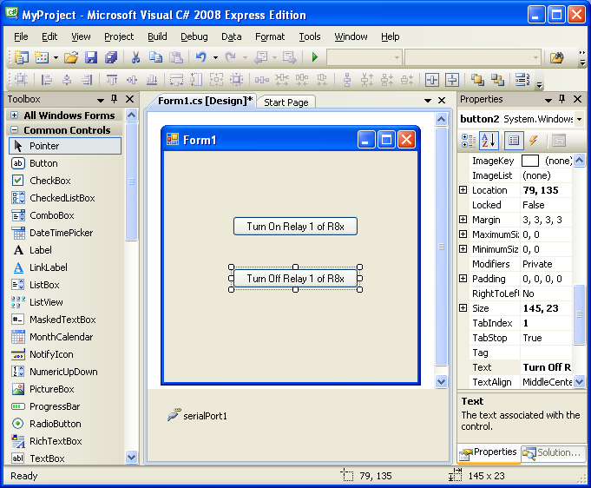
Task: Open the Tools menu
Action: click(310, 36)
